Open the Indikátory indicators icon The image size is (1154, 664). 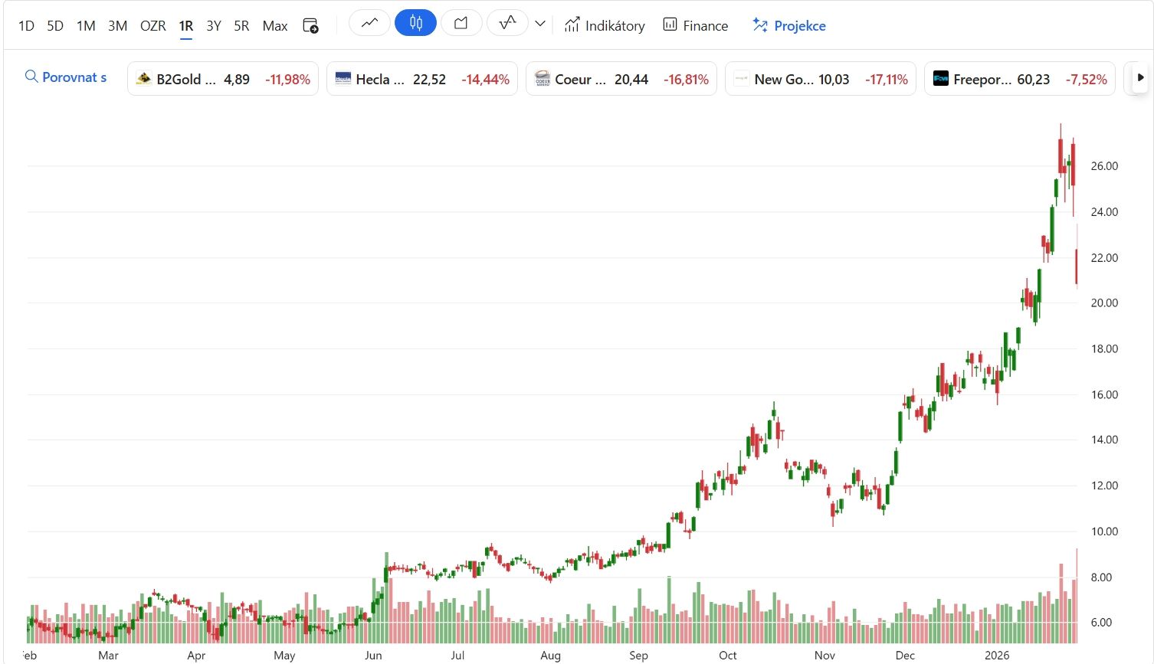[x=605, y=25]
